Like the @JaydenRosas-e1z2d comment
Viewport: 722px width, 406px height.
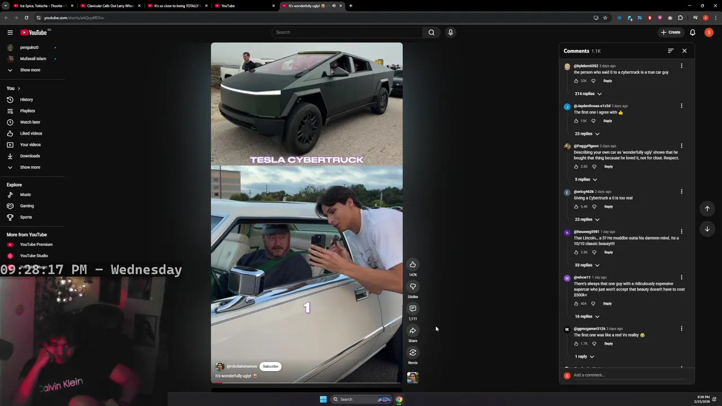click(576, 121)
